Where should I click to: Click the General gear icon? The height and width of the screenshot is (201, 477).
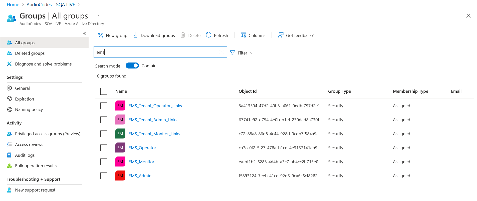(x=9, y=88)
